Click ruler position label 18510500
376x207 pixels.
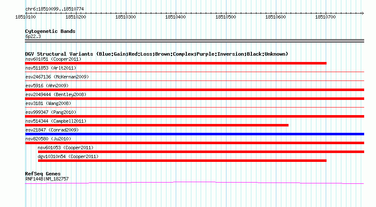[226, 17]
